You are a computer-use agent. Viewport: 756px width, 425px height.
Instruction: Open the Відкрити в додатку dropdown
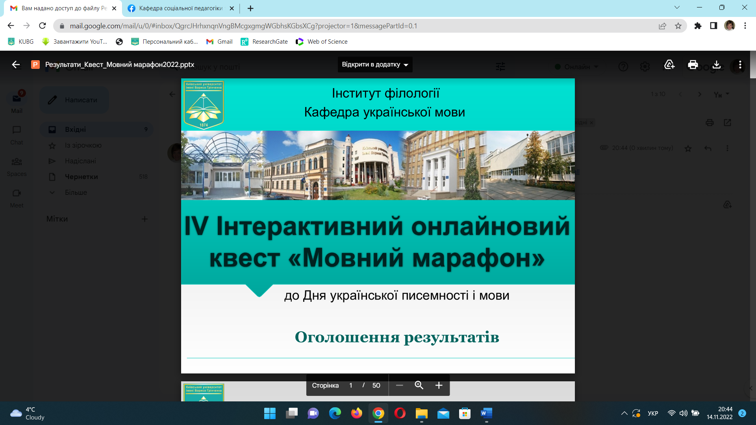pyautogui.click(x=374, y=65)
